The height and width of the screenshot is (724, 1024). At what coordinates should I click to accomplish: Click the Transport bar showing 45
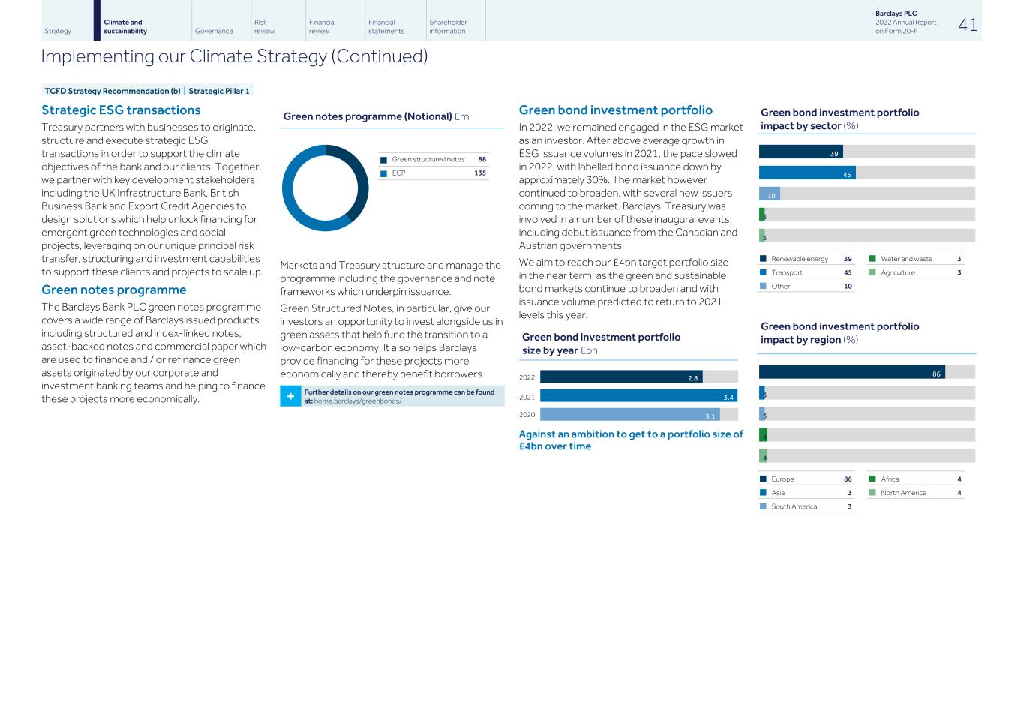coord(806,173)
